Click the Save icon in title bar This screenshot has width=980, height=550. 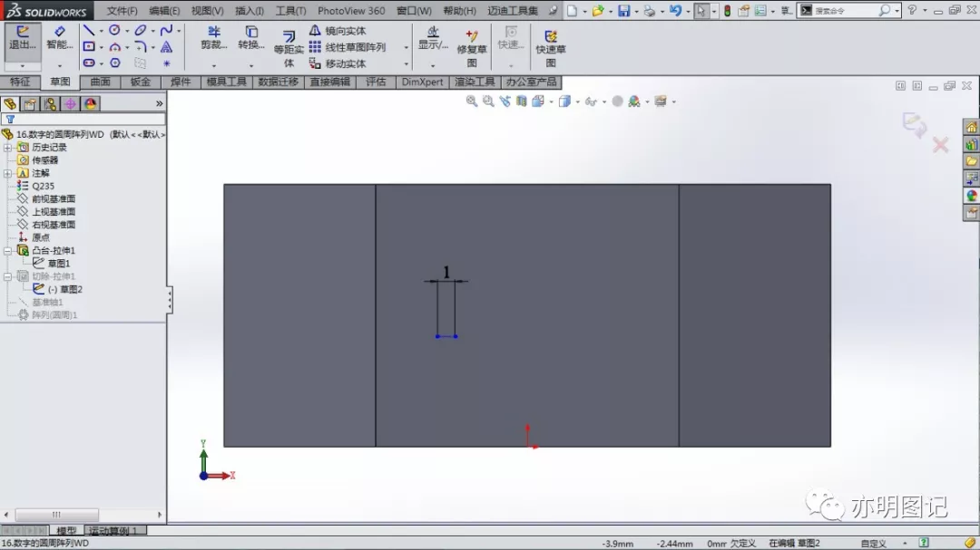[623, 11]
